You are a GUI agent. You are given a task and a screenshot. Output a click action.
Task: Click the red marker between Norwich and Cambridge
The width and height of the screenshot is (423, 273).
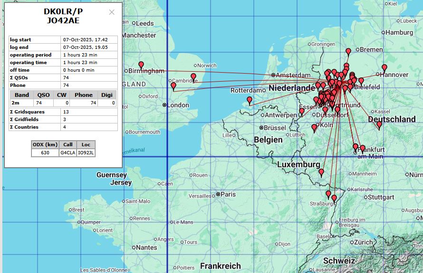pos(193,77)
